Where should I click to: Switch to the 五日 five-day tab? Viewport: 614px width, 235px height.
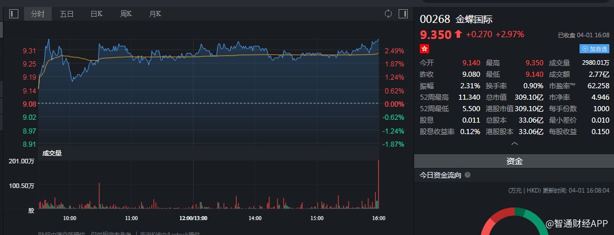click(67, 14)
